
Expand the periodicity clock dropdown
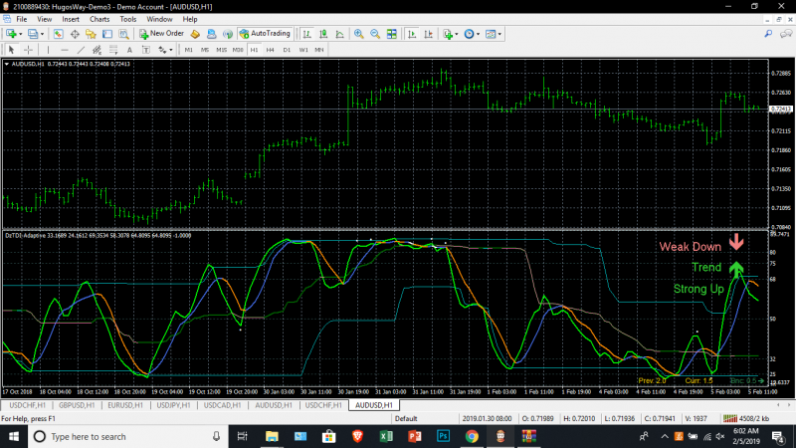pyautogui.click(x=479, y=34)
